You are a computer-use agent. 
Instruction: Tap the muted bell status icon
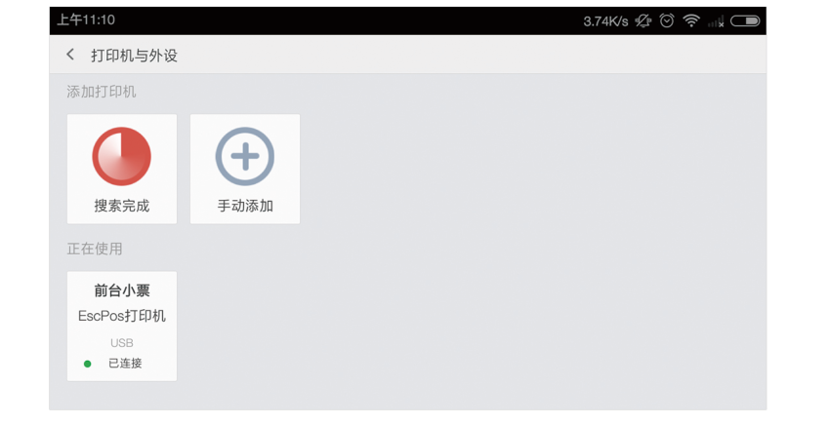coord(643,20)
